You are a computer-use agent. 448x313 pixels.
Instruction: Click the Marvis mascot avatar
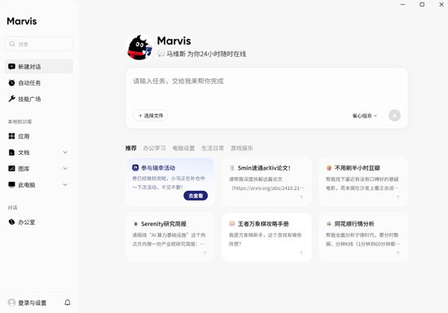(x=139, y=47)
